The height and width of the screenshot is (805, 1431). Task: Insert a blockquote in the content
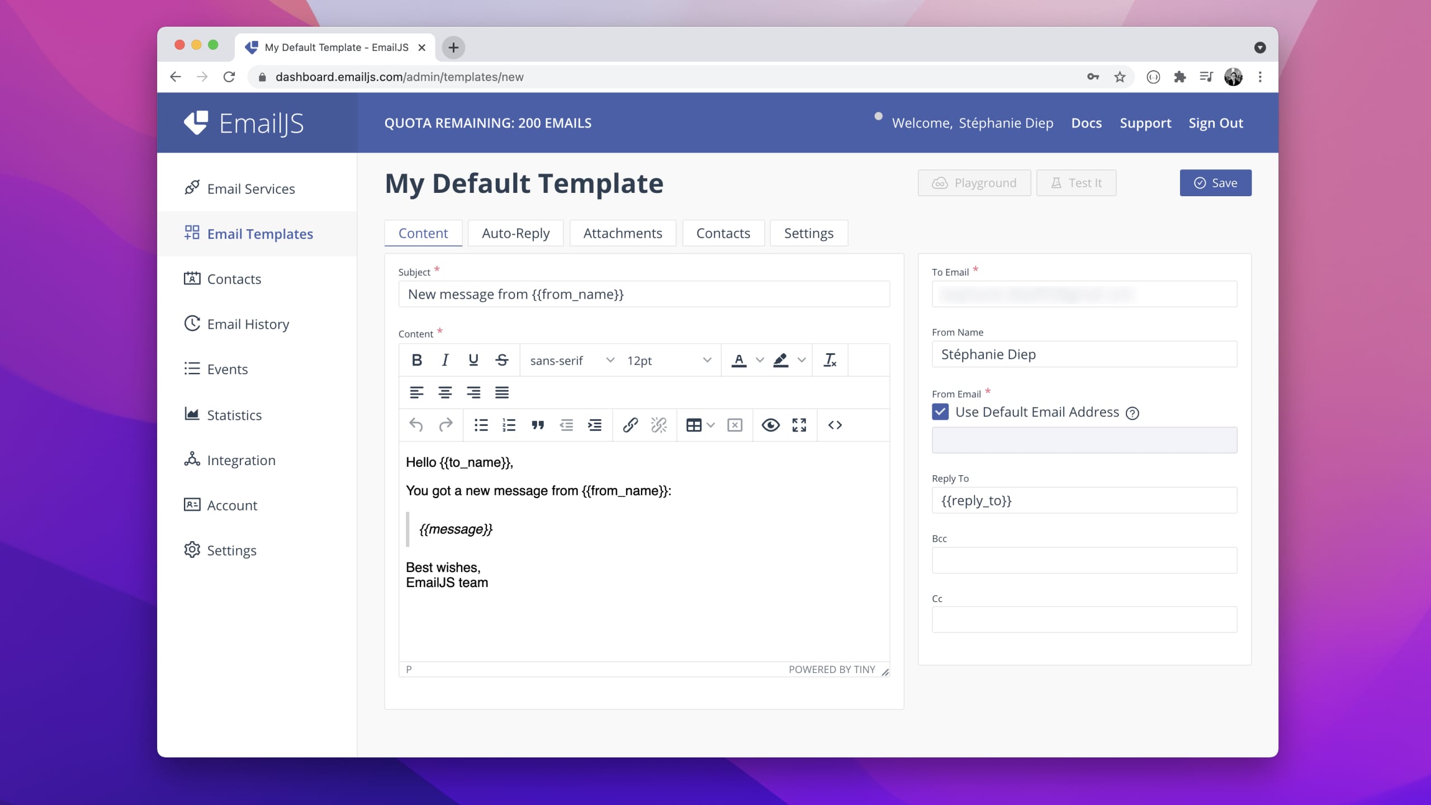(x=538, y=425)
